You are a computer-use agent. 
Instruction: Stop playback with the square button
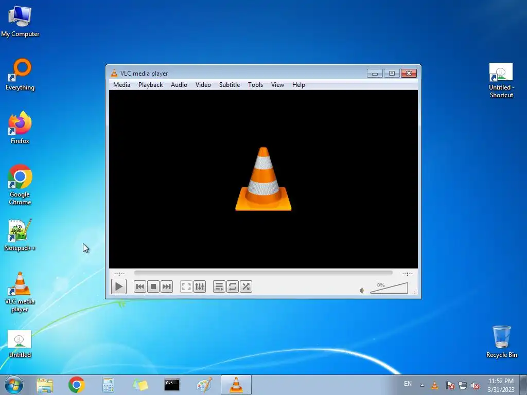click(x=153, y=286)
